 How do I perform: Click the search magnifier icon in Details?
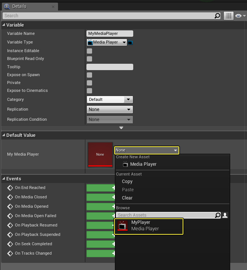pyautogui.click(x=217, y=16)
